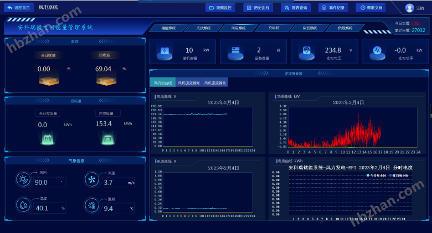
Task: Toggle the 今日每小时 legend series
Action: 377,175
